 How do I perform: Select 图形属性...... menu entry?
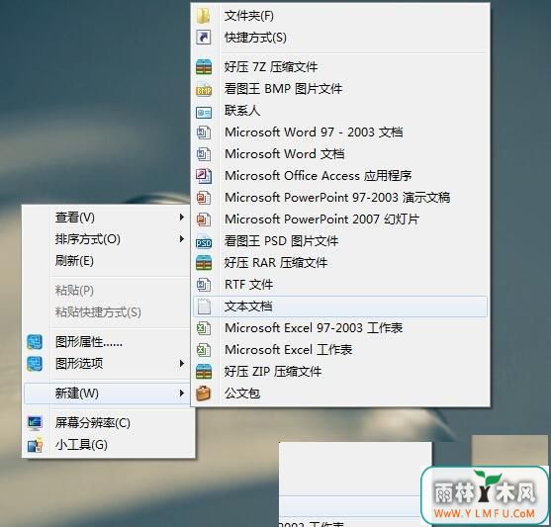click(89, 342)
